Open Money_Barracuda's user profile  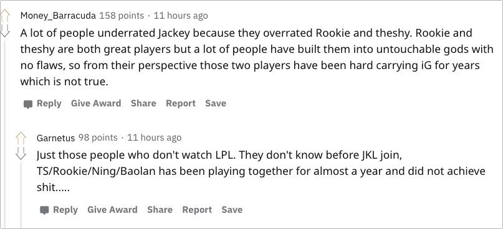pos(58,16)
